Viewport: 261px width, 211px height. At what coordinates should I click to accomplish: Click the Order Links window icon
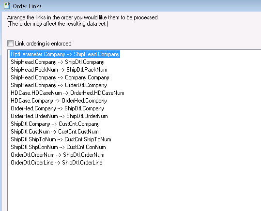(7, 6)
